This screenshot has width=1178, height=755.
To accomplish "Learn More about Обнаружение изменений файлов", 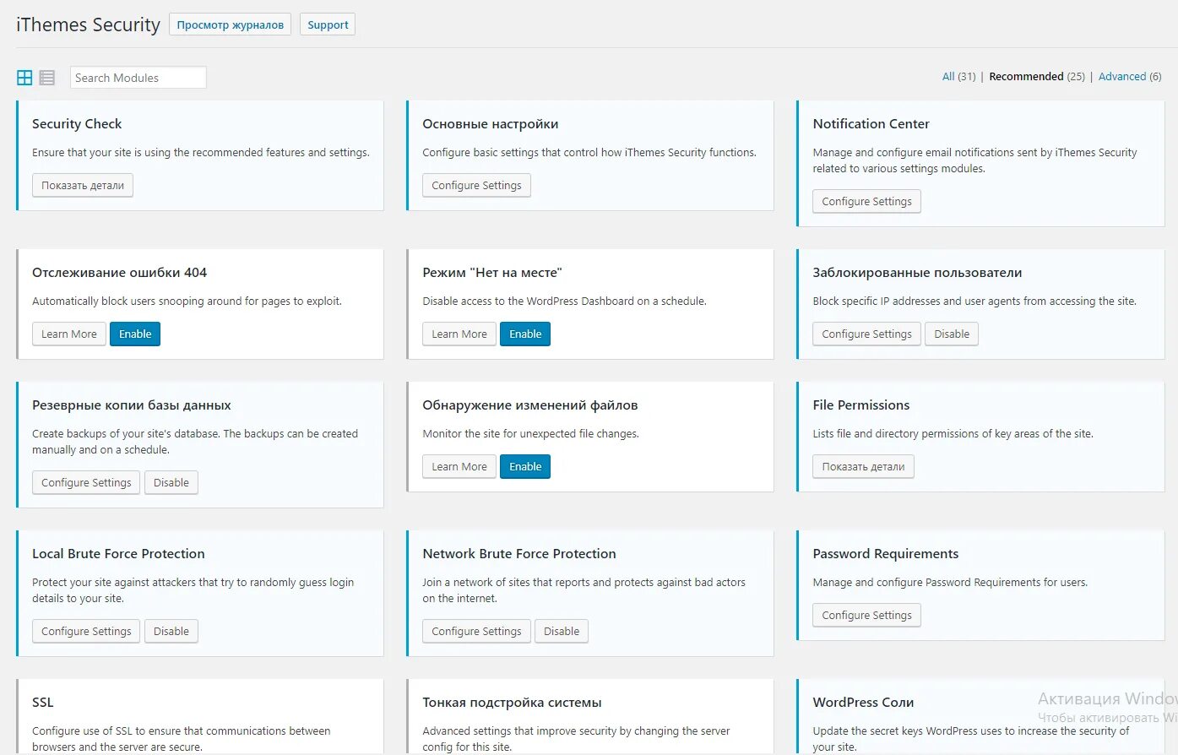I will coord(459,467).
